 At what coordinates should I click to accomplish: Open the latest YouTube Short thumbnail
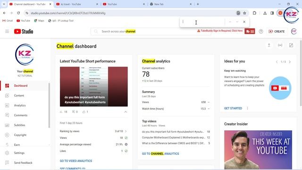[93, 86]
